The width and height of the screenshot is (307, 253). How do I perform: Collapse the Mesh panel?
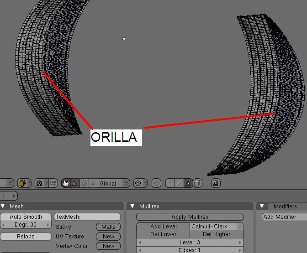point(3,206)
